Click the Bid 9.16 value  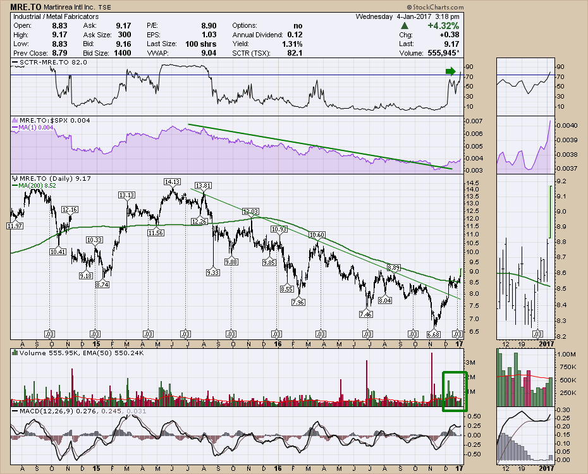tap(123, 44)
